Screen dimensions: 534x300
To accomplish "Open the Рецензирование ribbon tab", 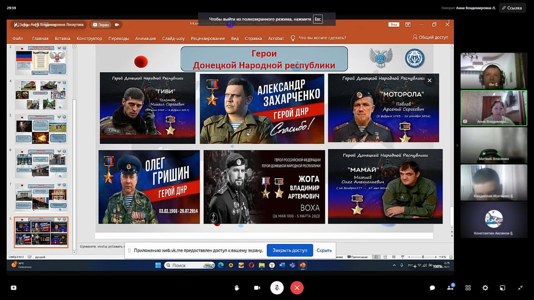I will pyautogui.click(x=208, y=38).
